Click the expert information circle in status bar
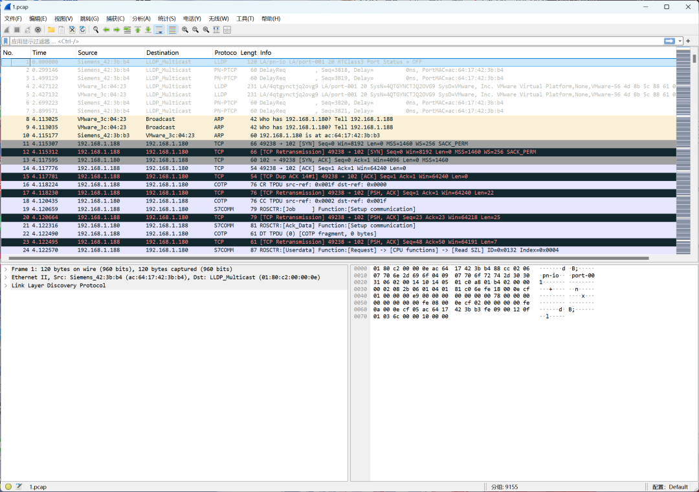Viewport: 699px width, 492px height. click(8, 487)
